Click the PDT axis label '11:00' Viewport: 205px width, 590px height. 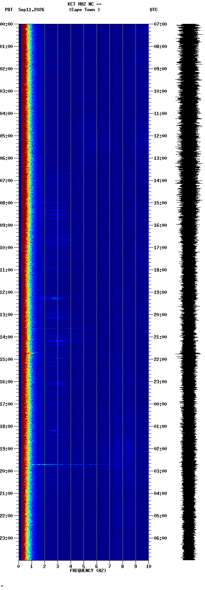point(7,270)
